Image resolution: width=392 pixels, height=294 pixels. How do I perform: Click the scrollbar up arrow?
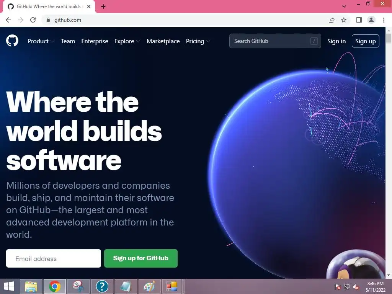pos(389,30)
